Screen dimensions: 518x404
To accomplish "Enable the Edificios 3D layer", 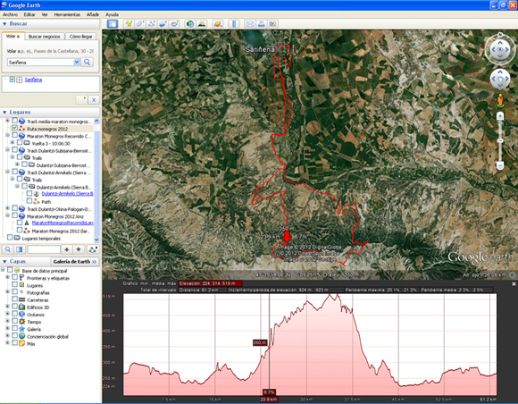I will tap(15, 307).
